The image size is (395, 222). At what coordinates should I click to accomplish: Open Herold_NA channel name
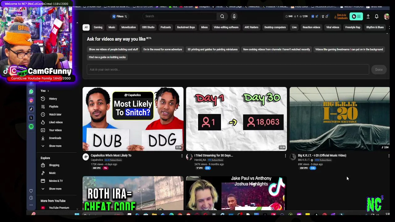pyautogui.click(x=200, y=160)
